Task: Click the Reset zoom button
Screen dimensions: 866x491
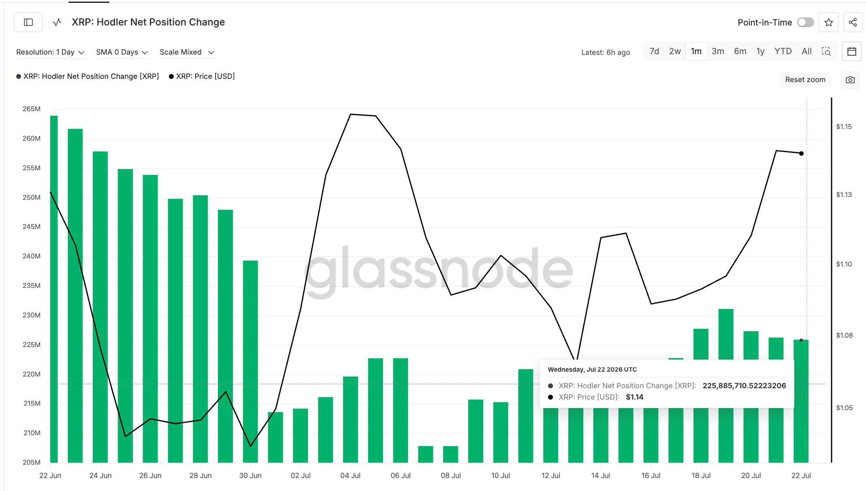Action: click(805, 80)
